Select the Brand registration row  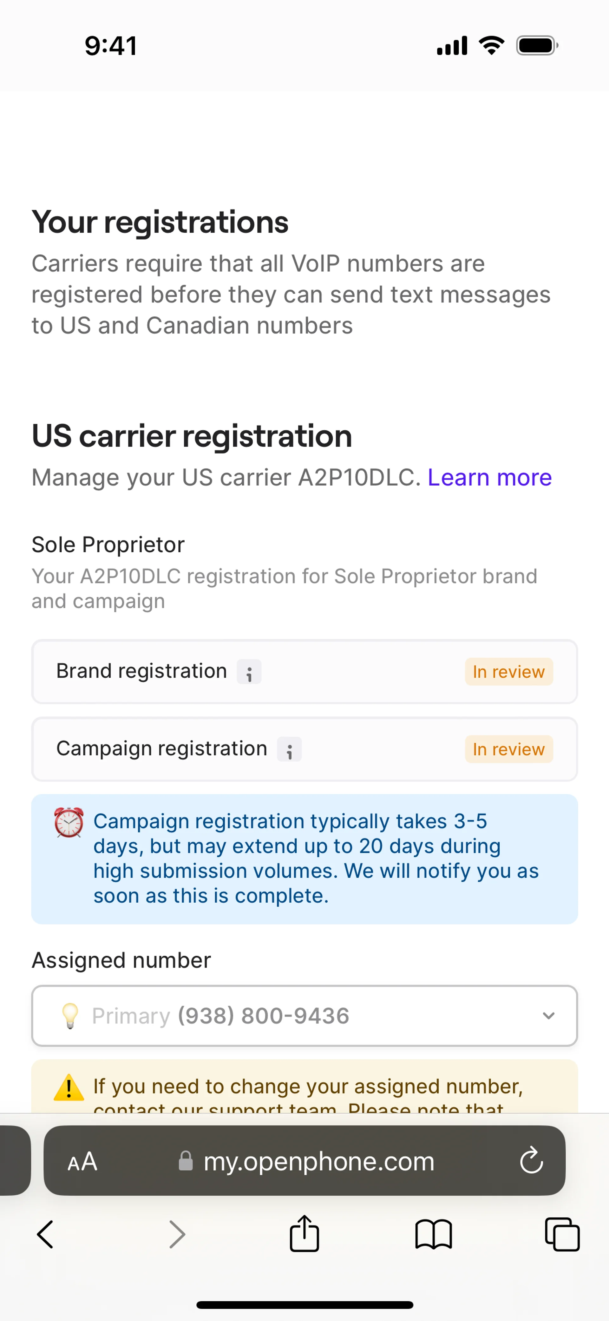point(154,672)
